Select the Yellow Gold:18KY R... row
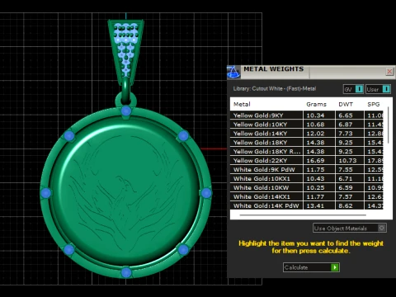Screen dimensions: 396x297 [x=307, y=152]
